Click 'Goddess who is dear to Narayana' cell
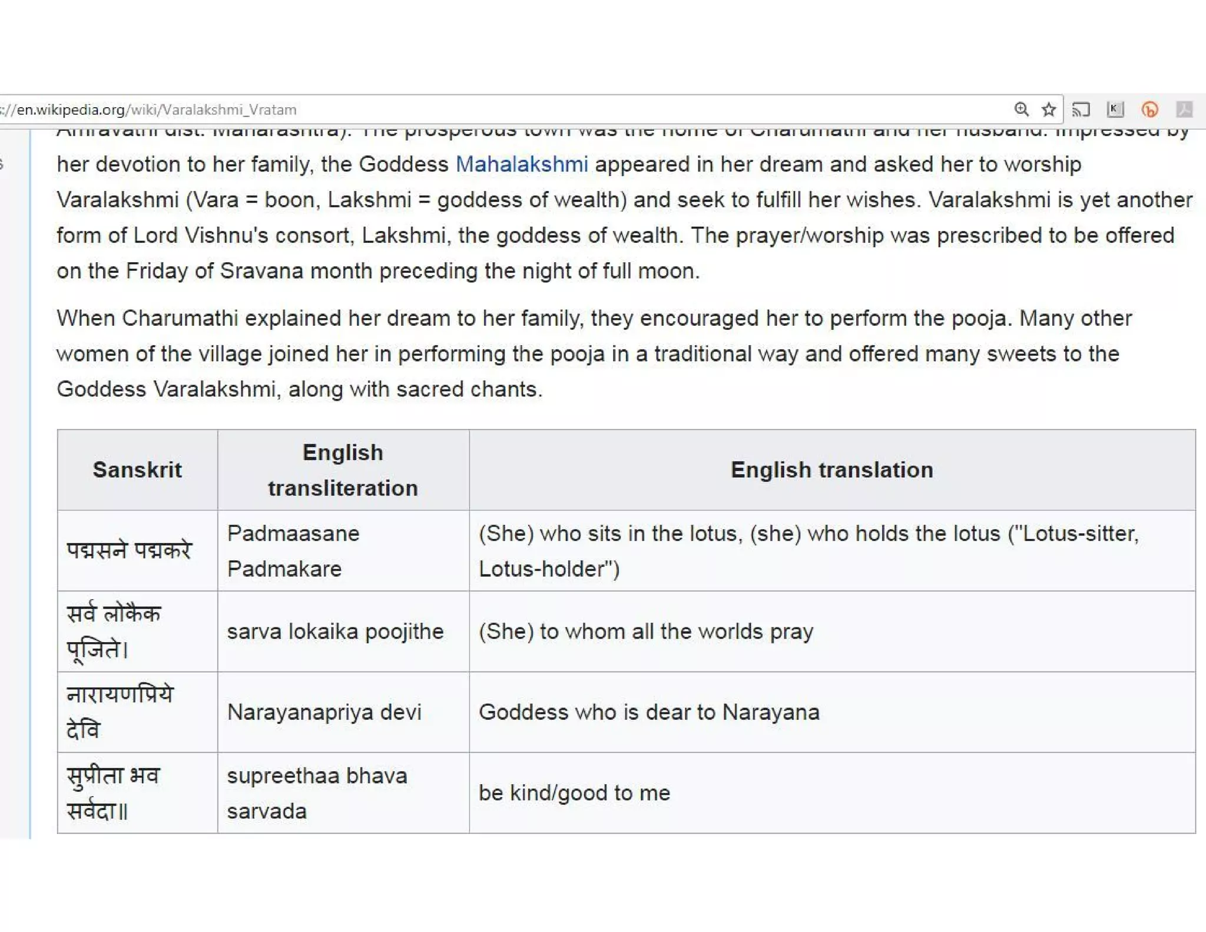 coord(649,712)
